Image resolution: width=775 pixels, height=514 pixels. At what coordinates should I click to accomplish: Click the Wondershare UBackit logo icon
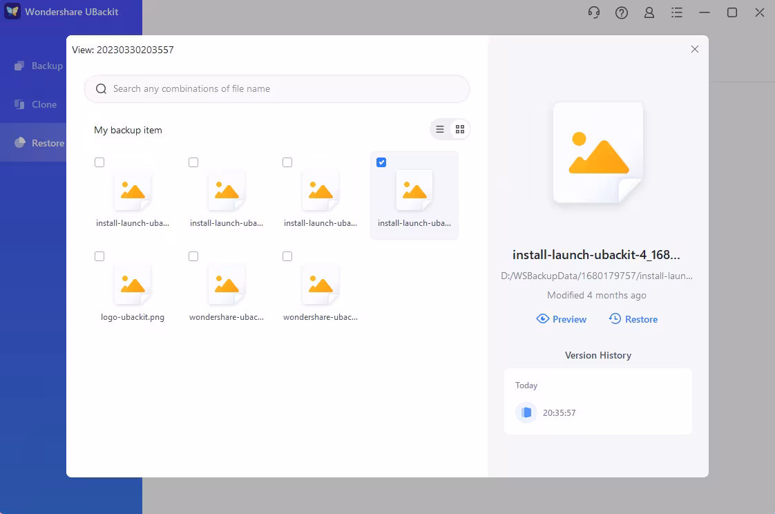click(12, 11)
